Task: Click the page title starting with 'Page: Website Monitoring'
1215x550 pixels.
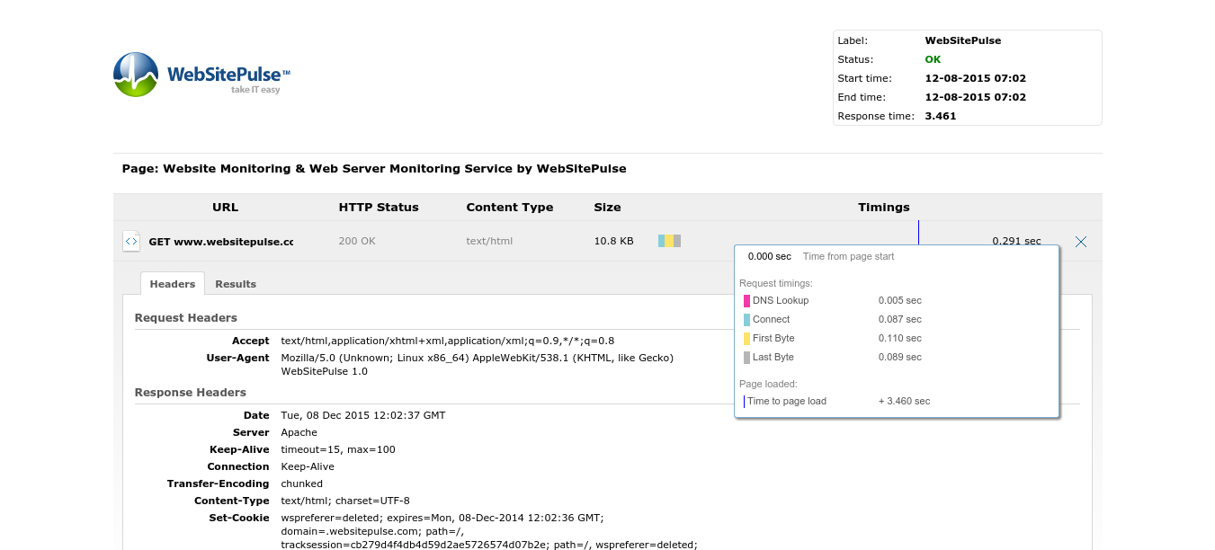Action: (x=374, y=168)
